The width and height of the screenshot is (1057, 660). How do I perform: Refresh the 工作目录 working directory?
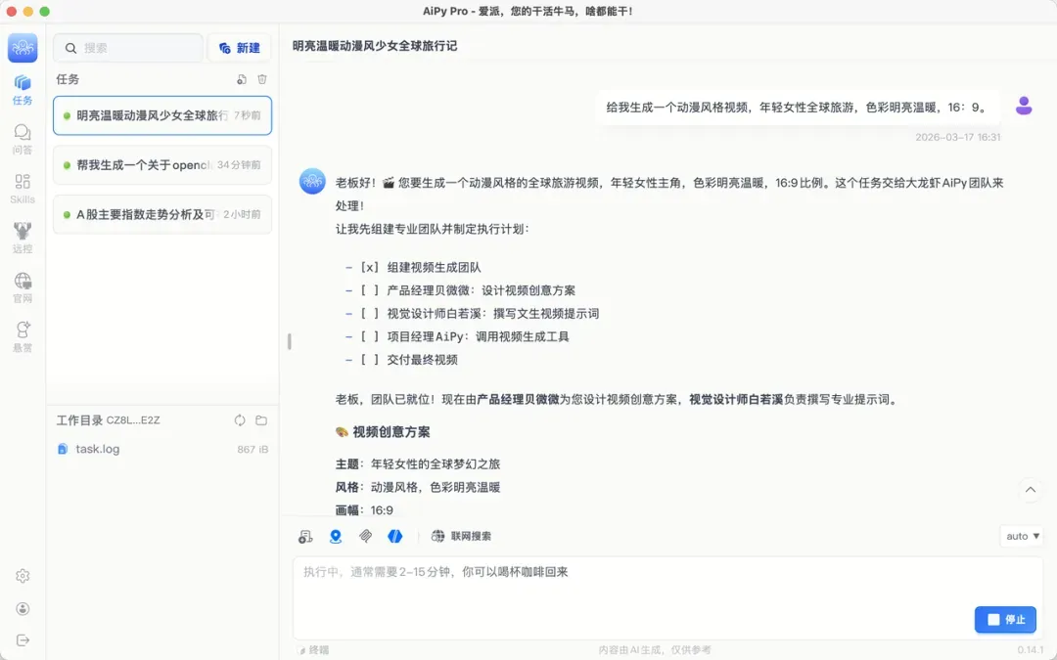240,420
